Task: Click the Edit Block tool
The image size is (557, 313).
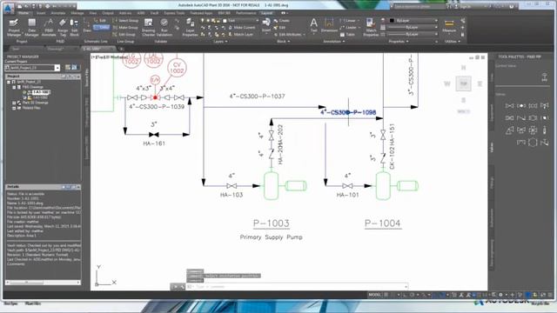Action: pos(74,27)
